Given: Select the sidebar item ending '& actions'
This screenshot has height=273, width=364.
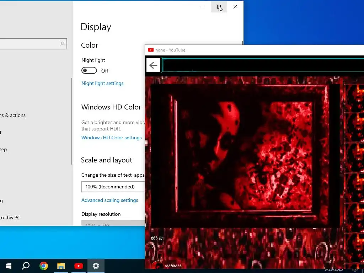Looking at the screenshot, I should click(13, 116).
